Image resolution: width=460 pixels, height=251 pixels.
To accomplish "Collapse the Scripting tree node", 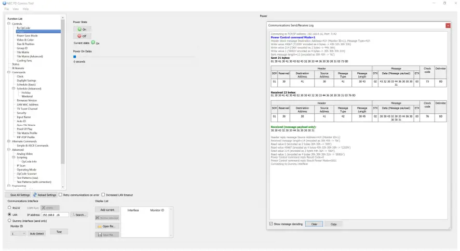I will click(x=13, y=157).
